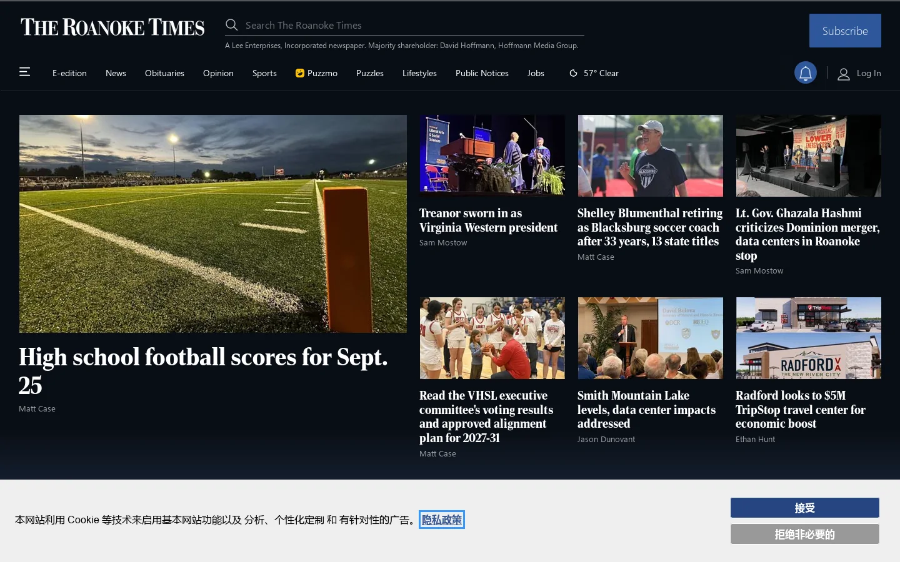Go to the Obituaries section
This screenshot has height=562, width=900.
tap(164, 73)
